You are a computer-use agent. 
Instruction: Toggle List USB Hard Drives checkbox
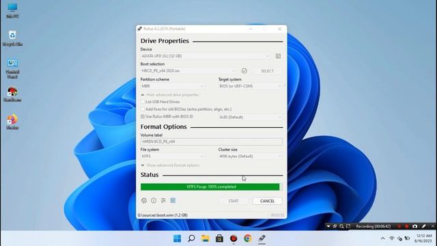pos(143,102)
